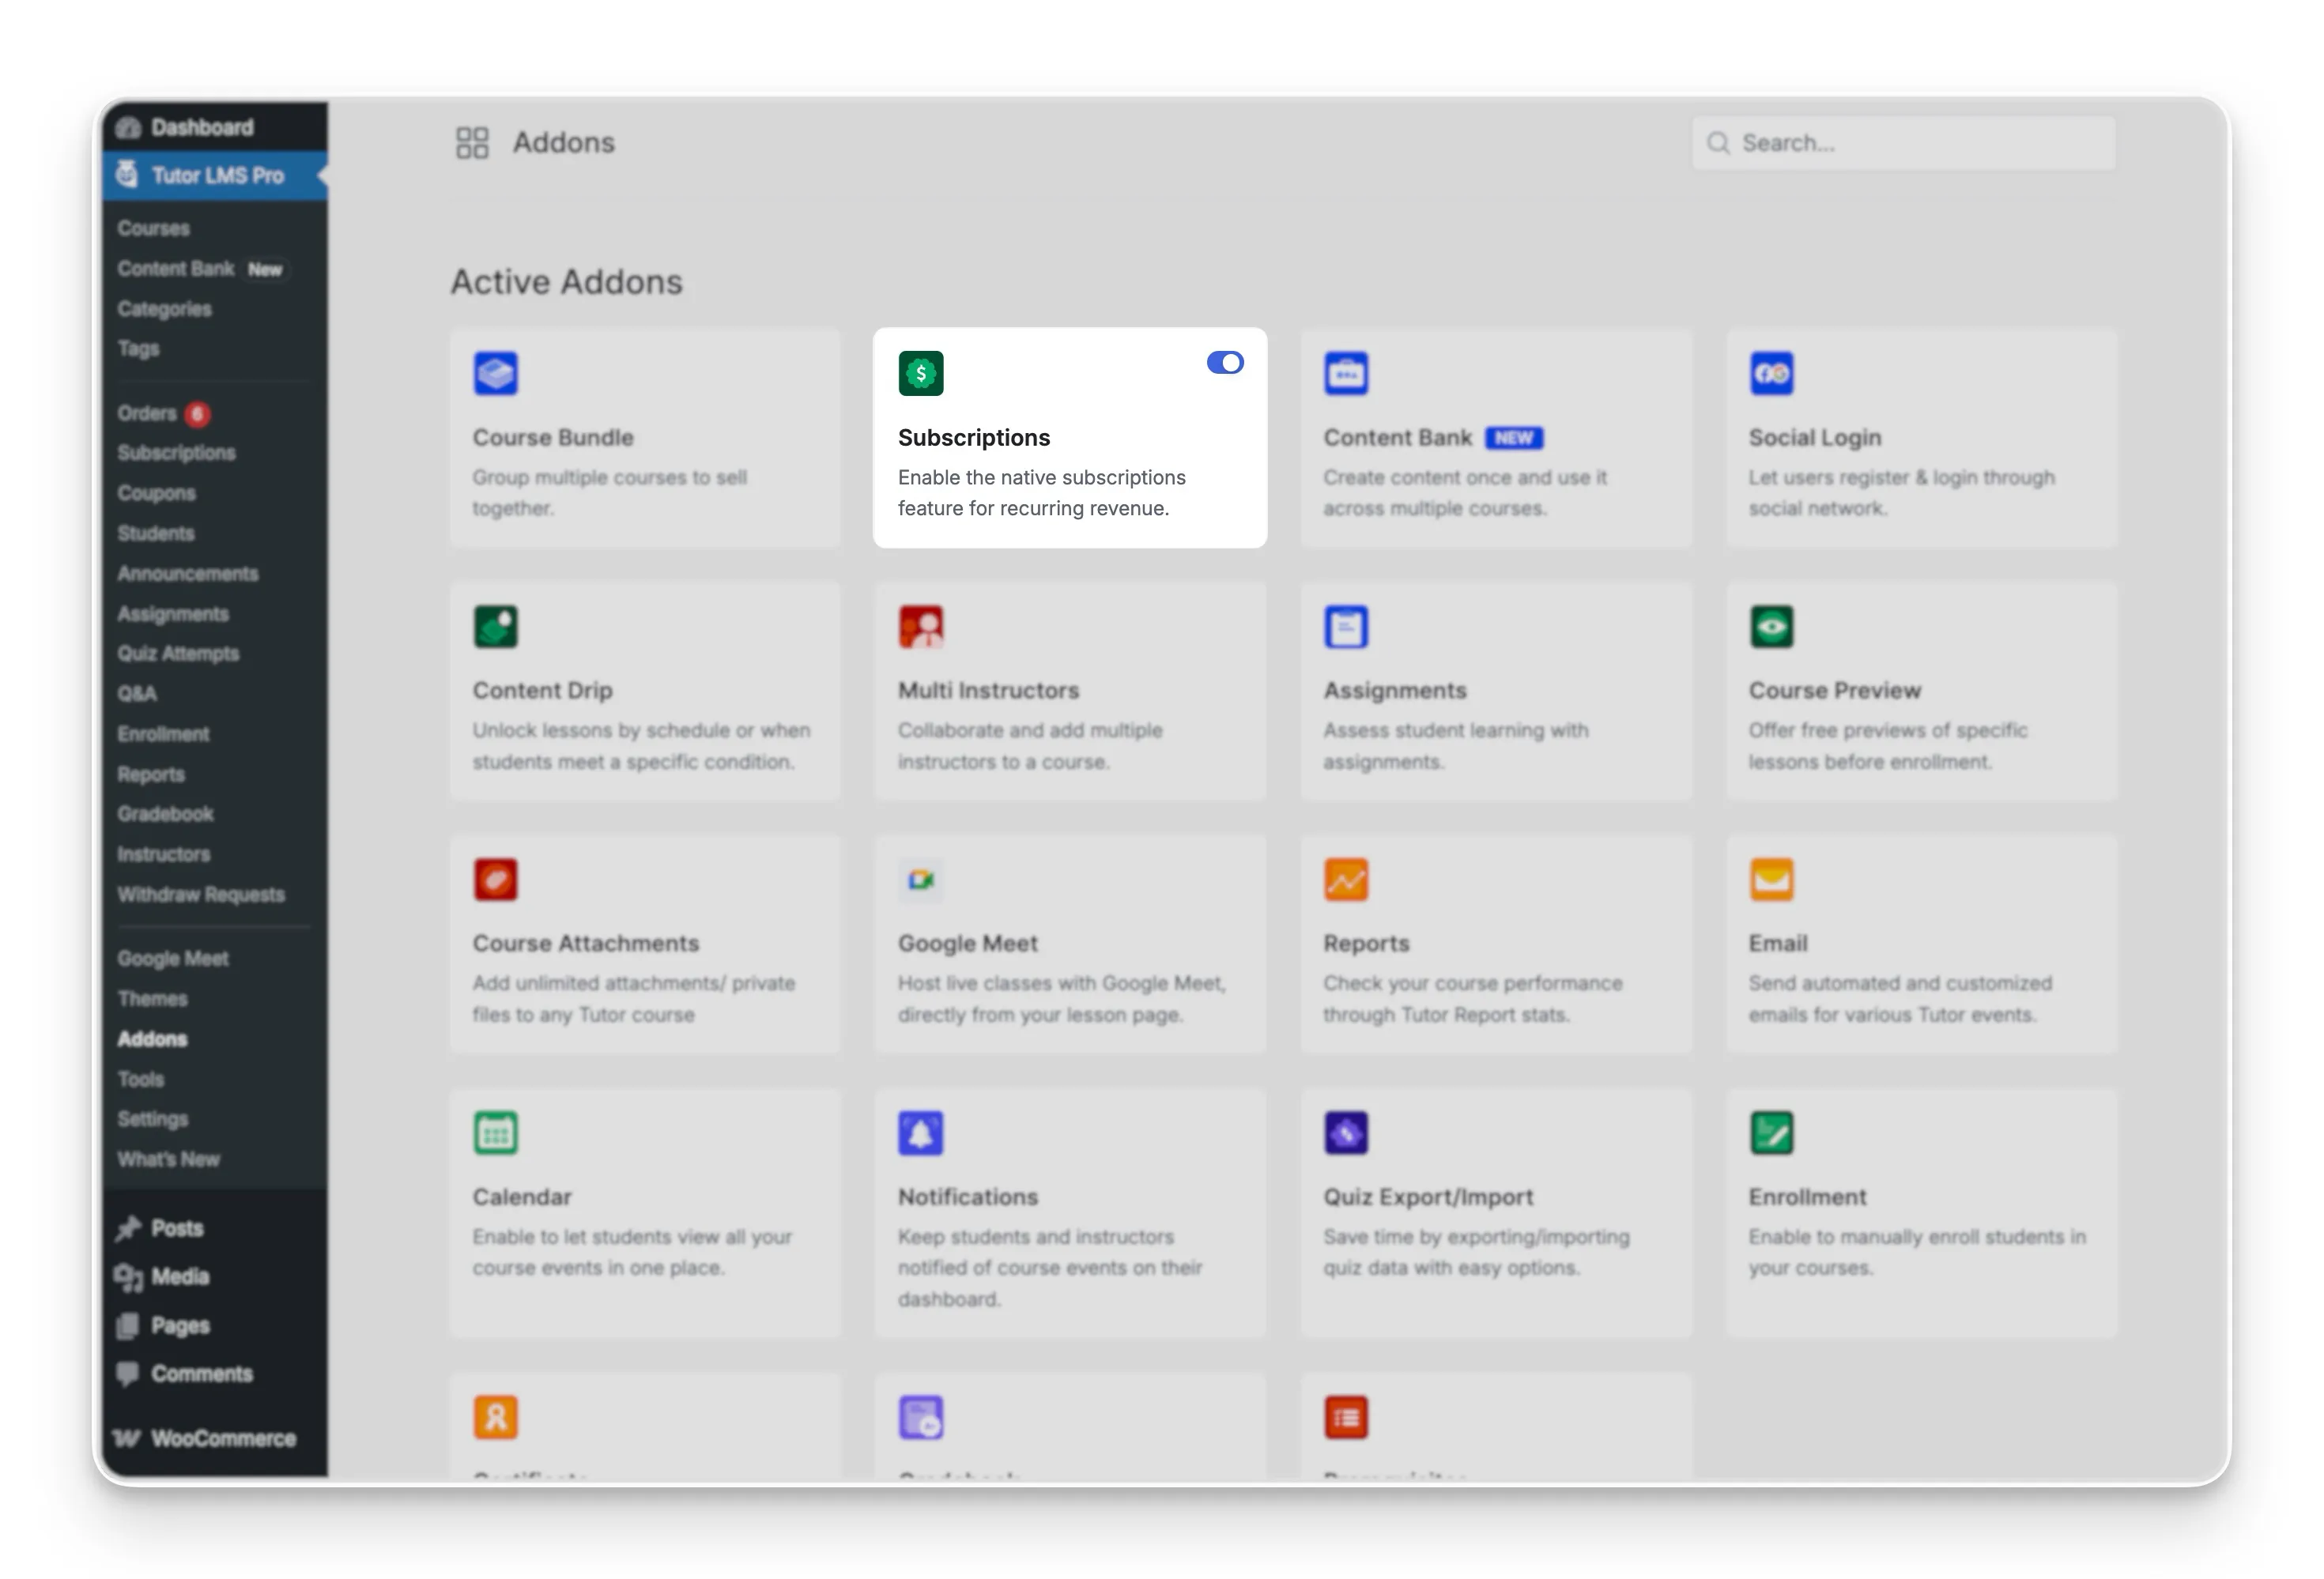
Task: Click the Content Drip addon icon
Action: point(495,626)
